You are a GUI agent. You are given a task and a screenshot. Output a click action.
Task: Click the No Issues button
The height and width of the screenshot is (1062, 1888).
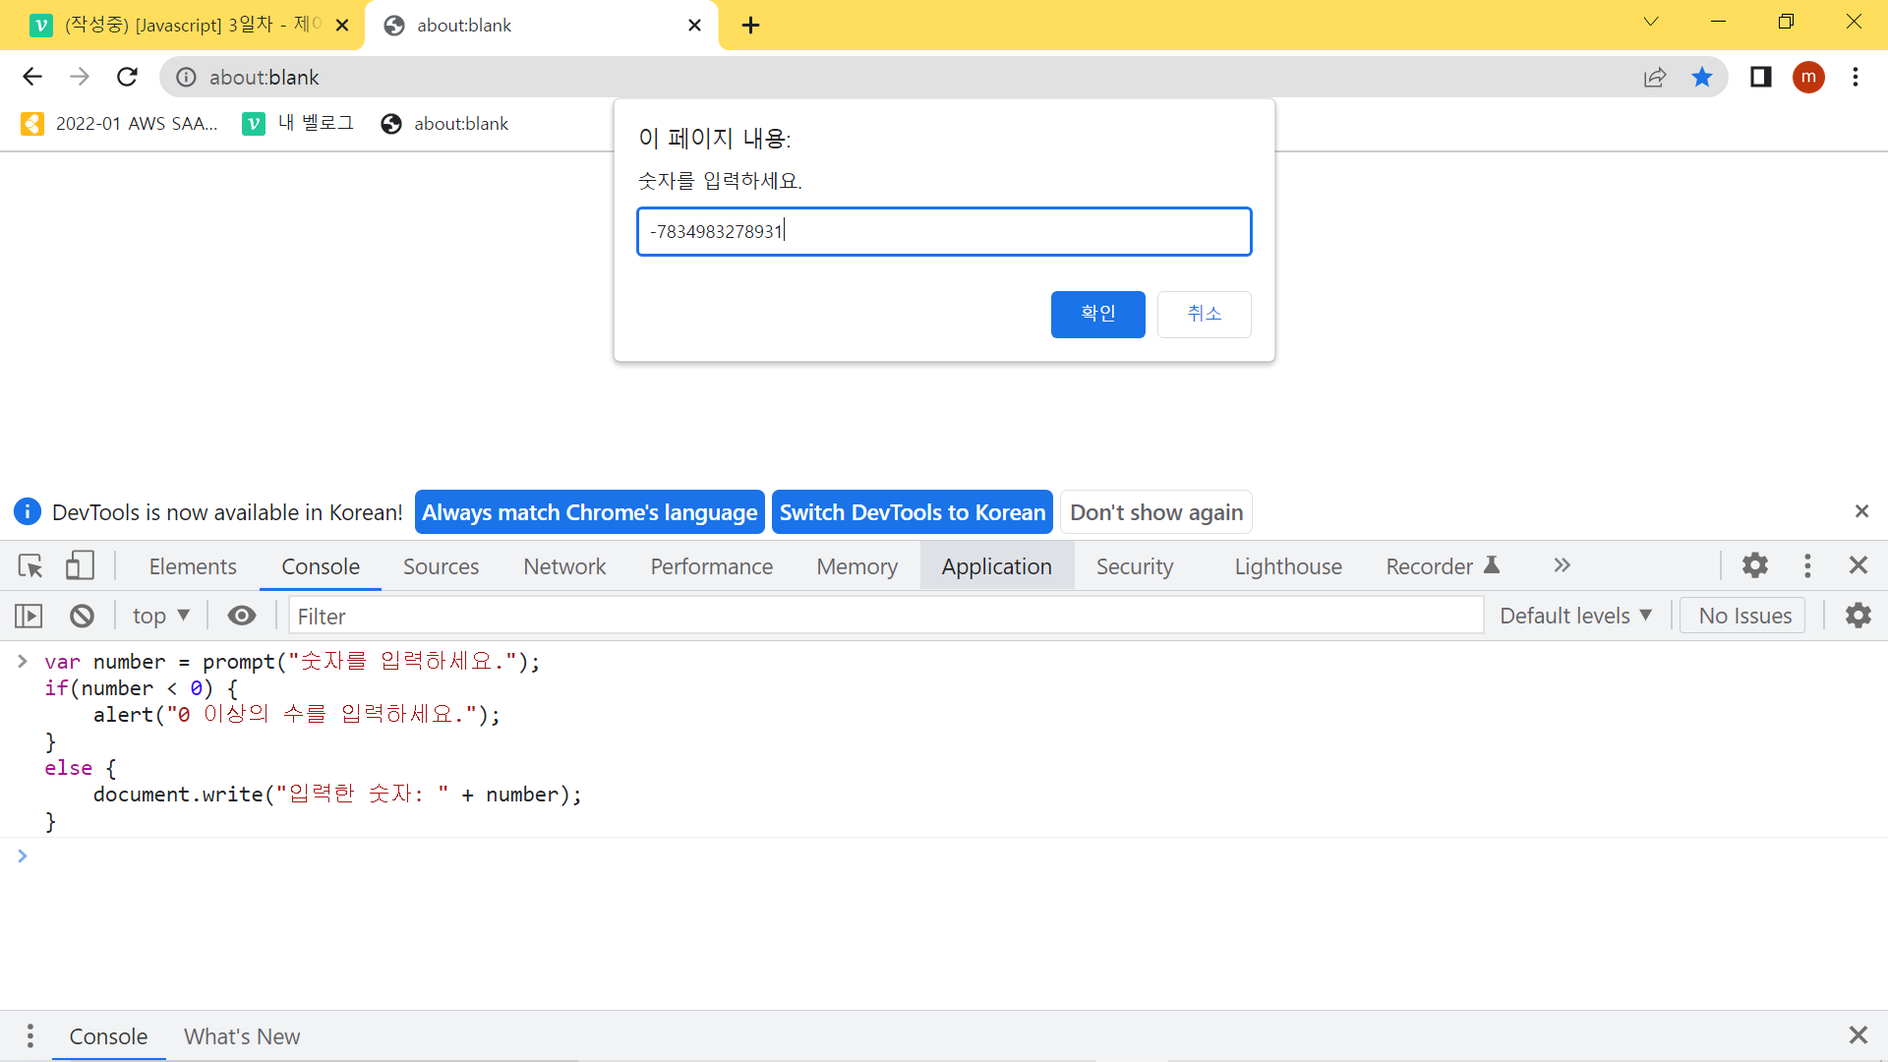click(1744, 617)
